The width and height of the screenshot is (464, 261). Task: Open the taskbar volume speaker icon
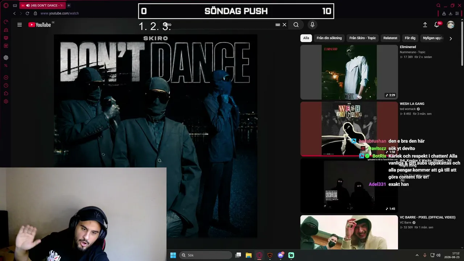click(x=438, y=255)
